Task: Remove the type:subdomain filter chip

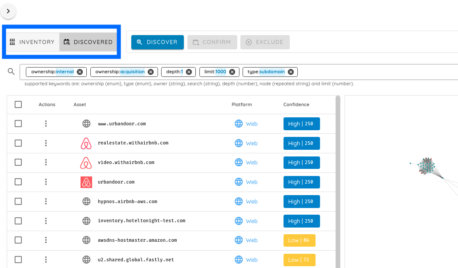Action: pyautogui.click(x=290, y=72)
